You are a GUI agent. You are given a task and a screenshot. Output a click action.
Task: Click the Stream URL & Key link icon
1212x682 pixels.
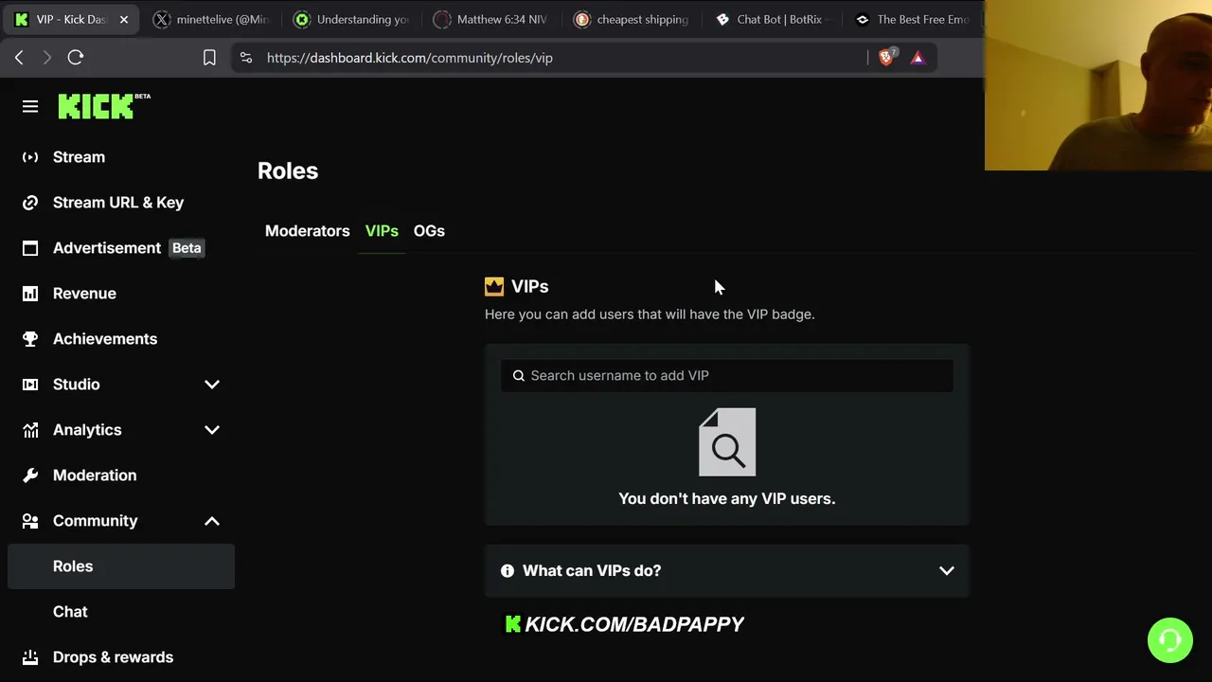[30, 203]
